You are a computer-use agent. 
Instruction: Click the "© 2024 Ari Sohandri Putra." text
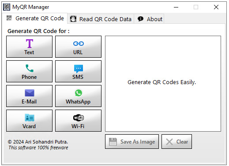tap(38, 142)
